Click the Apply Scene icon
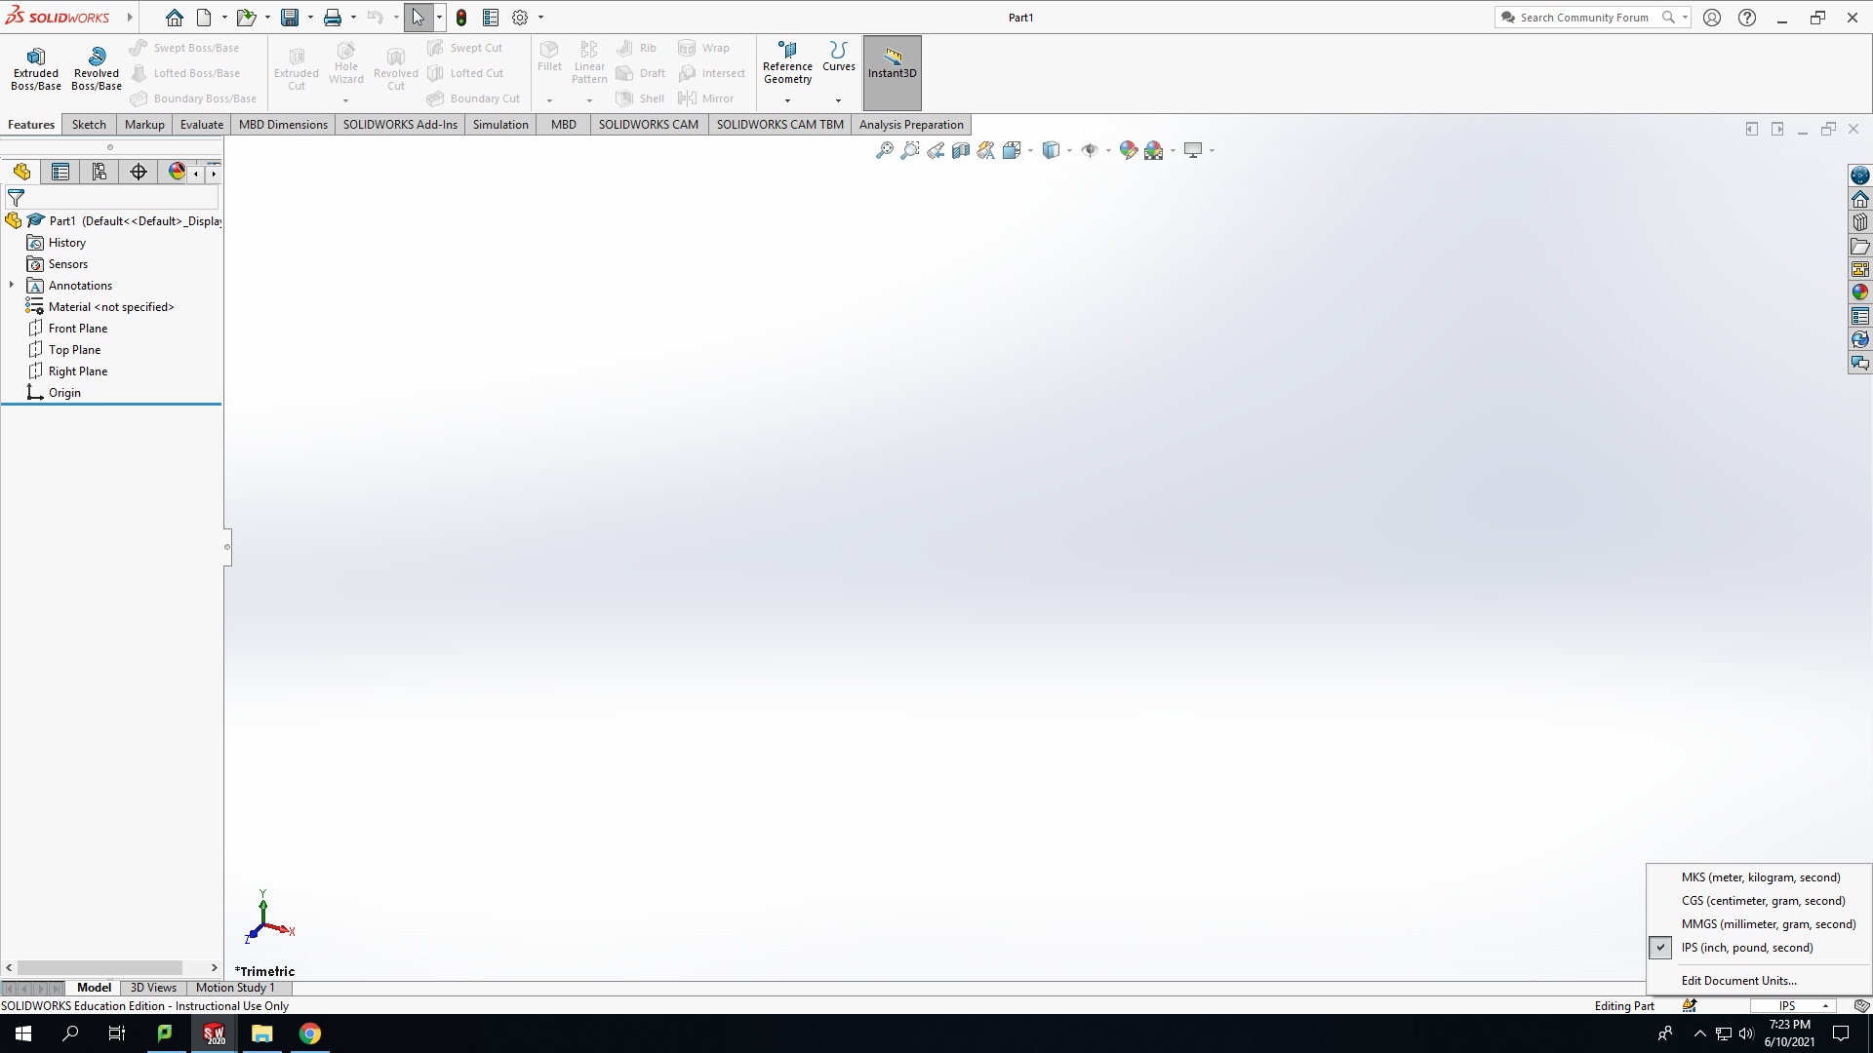Viewport: 1873px width, 1053px height. pyautogui.click(x=1154, y=150)
